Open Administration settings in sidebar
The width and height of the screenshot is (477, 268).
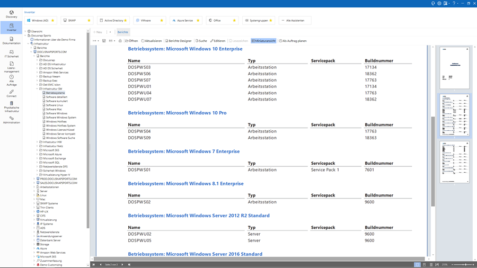click(x=11, y=120)
